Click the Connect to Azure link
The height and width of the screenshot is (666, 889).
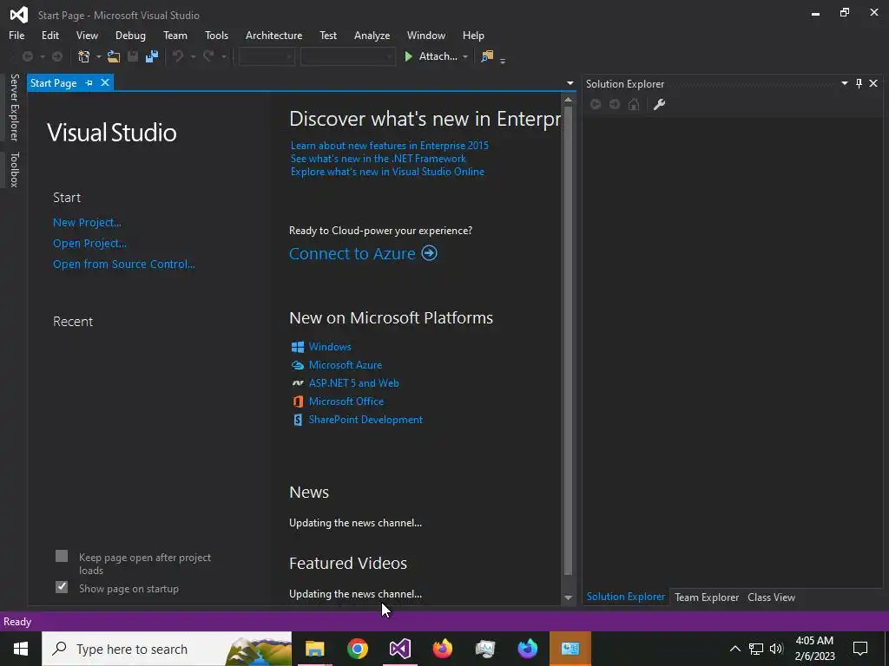(352, 253)
